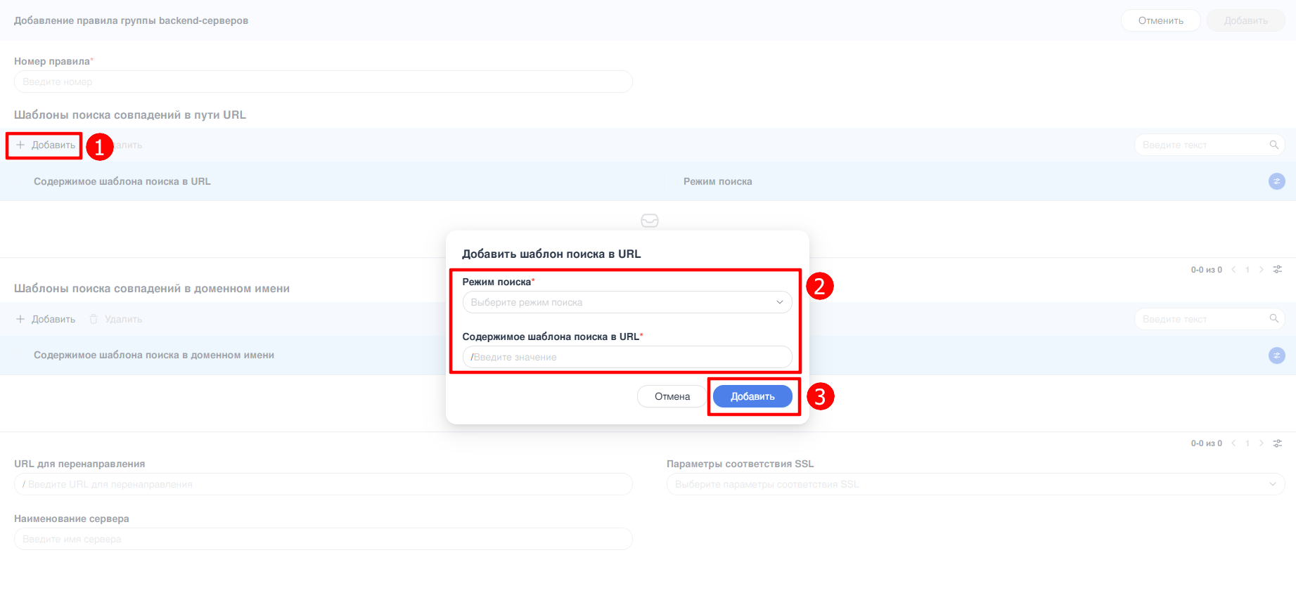
Task: Go to previous page in URL path table pagination
Action: 1233,270
